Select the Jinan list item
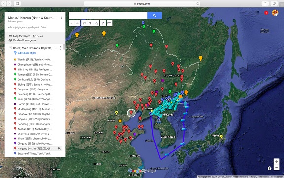Viewport: 284px width, 178px height. (x=35, y=138)
